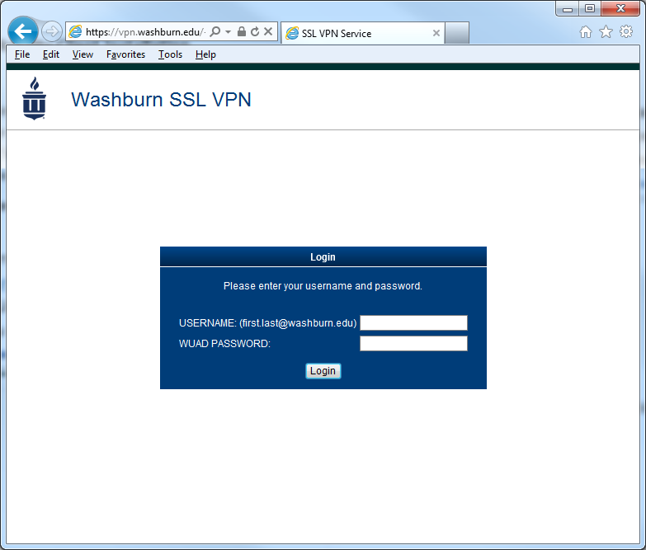Open Favorites star icon

tap(606, 31)
